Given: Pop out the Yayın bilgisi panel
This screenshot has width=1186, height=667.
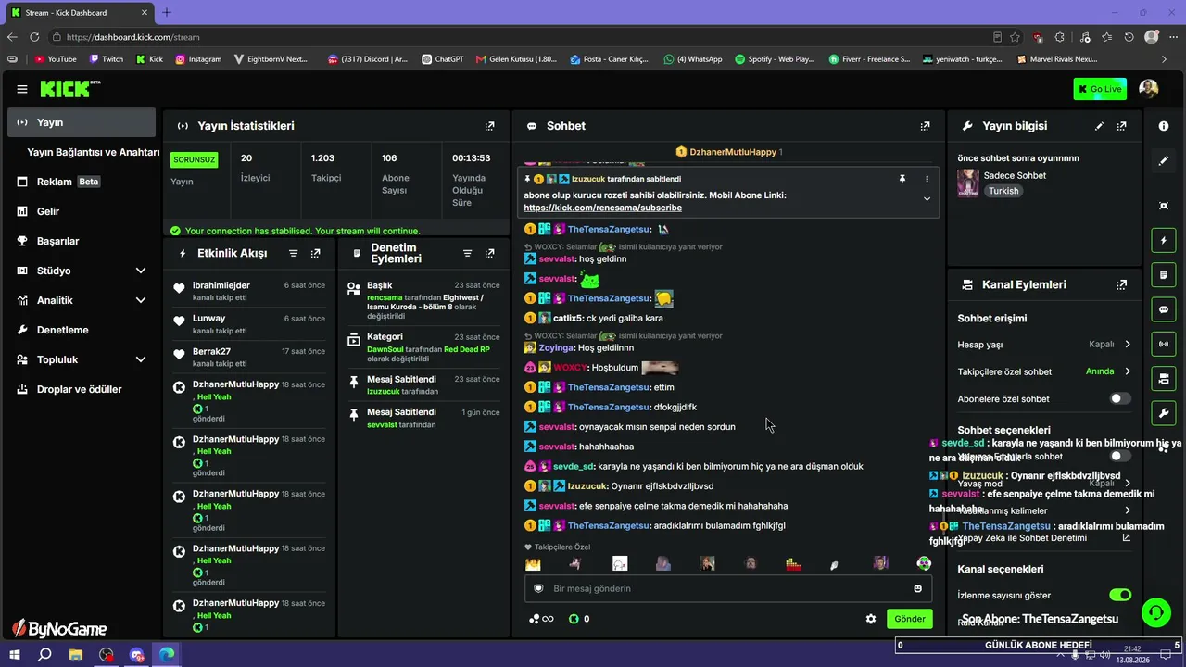Looking at the screenshot, I should point(1122,126).
